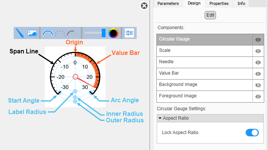Viewport: 268px width, 150px height.
Task: Switch to the Info tab
Action: (x=241, y=3)
